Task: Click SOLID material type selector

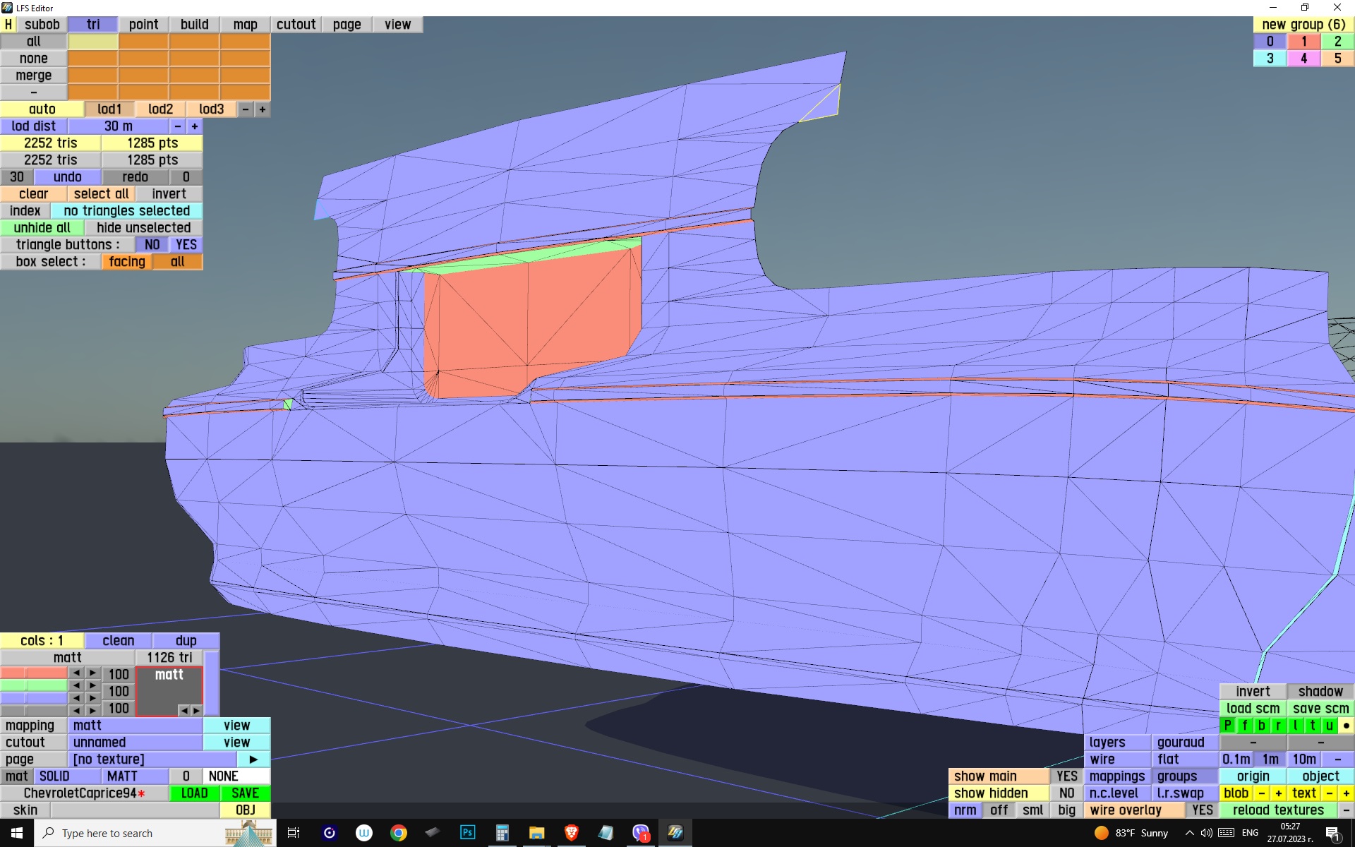Action: tap(54, 776)
